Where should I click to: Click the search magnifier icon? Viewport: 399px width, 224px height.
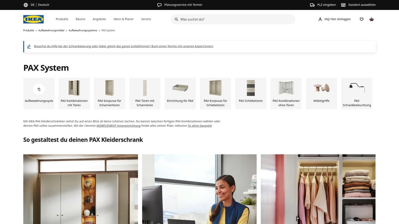[x=176, y=19]
